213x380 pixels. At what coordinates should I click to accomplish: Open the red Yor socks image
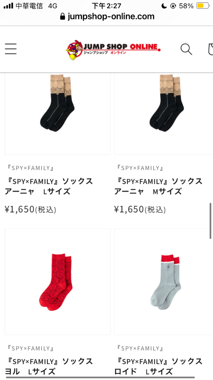pyautogui.click(x=58, y=282)
